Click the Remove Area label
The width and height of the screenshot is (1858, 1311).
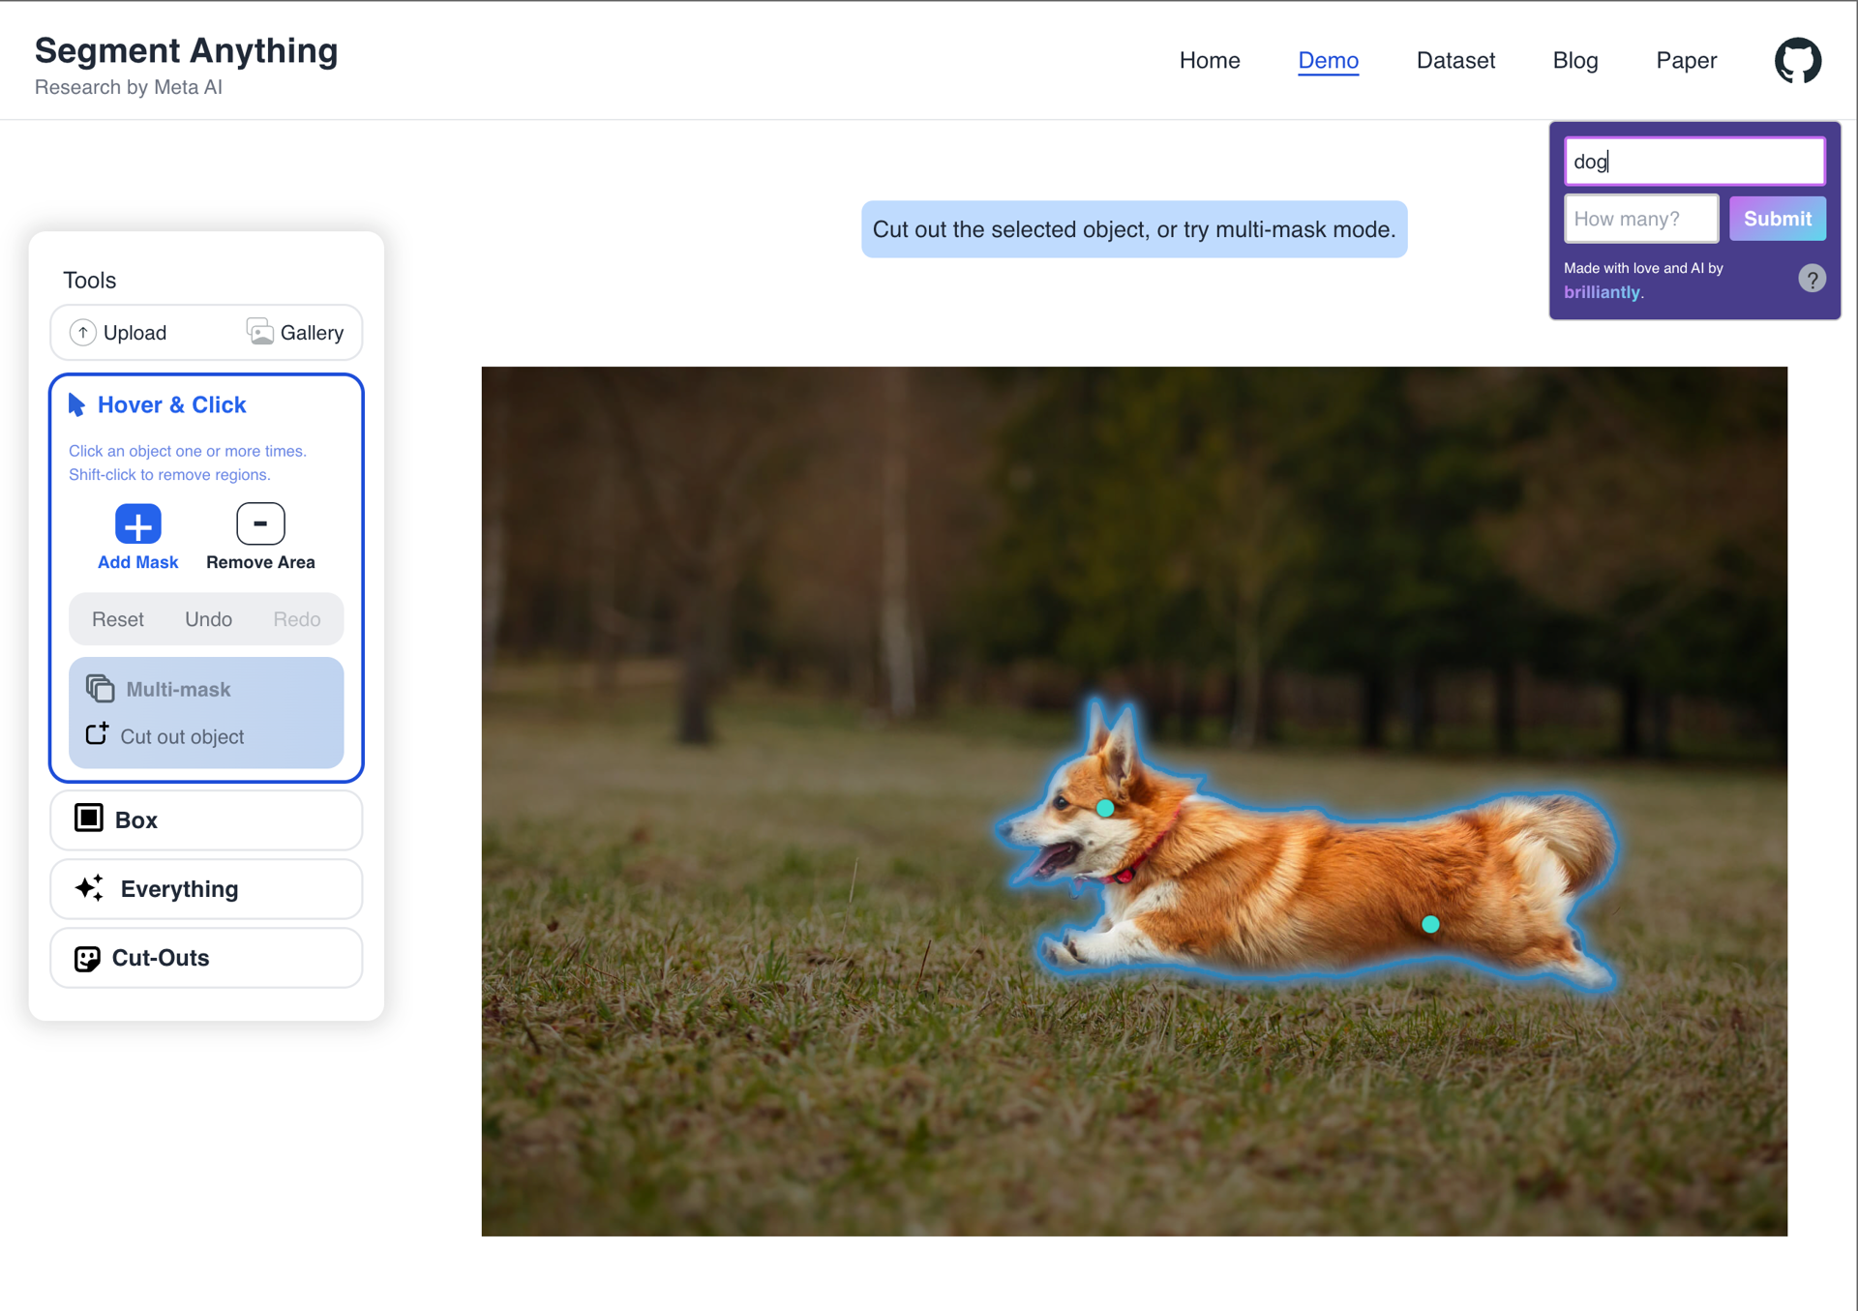(260, 562)
